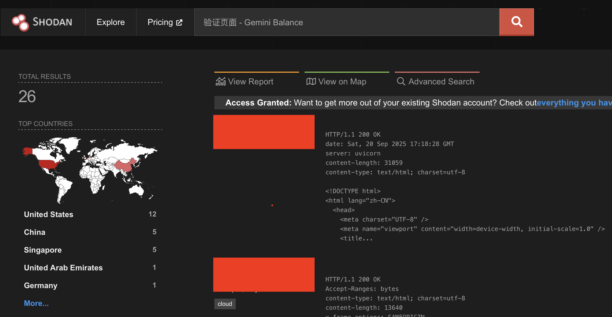This screenshot has height=317, width=612.
Task: Click the Shodan logo icon
Action: pos(20,22)
